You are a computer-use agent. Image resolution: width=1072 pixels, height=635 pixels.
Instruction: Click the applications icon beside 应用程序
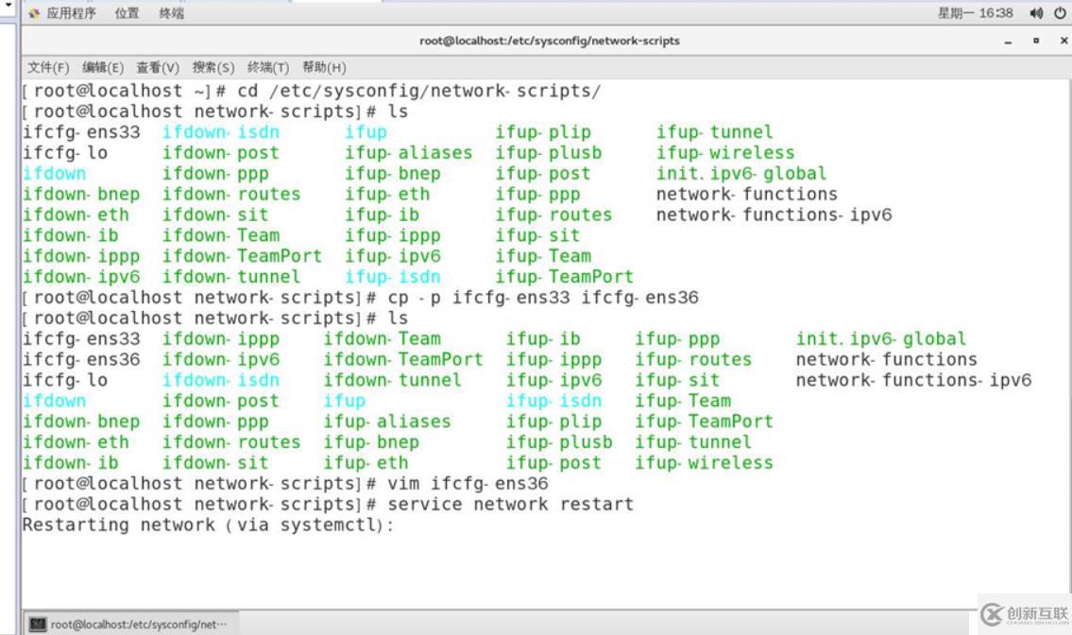point(34,13)
